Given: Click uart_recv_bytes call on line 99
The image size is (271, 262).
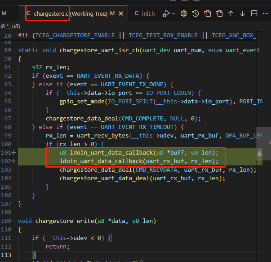Looking at the screenshot, I should click(102, 136).
